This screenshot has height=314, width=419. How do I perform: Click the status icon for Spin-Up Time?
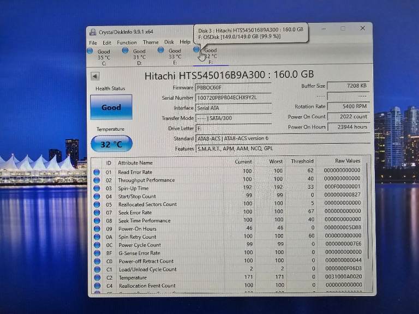coord(97,188)
